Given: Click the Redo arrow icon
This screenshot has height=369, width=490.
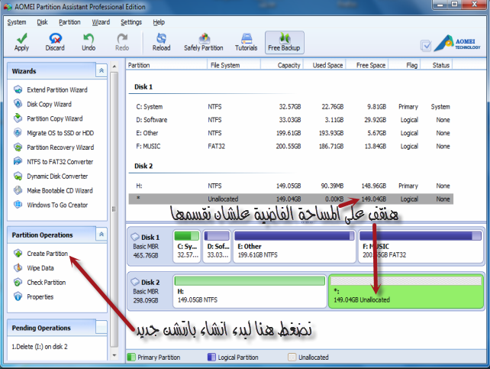Looking at the screenshot, I should (122, 38).
